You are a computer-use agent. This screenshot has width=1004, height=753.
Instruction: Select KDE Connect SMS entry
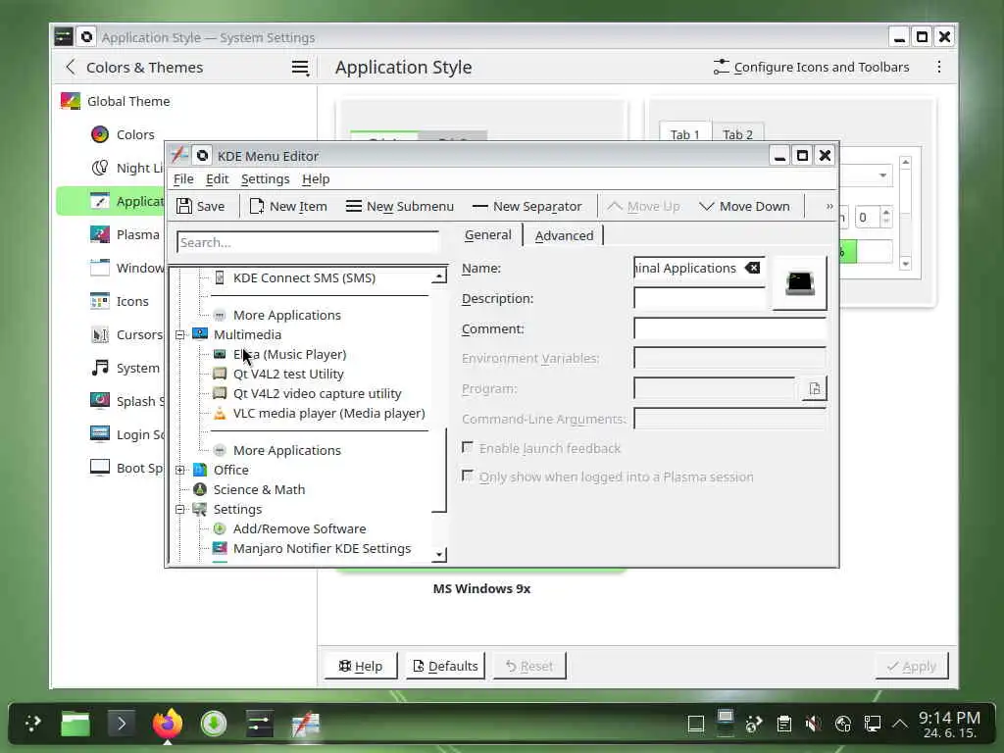pos(304,277)
